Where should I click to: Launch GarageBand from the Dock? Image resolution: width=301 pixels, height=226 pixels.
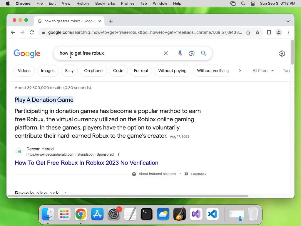pos(180,214)
